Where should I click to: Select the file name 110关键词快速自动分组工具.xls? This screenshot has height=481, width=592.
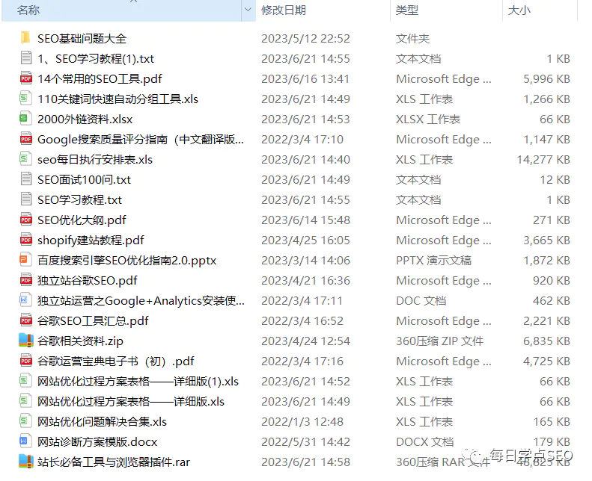click(x=118, y=99)
